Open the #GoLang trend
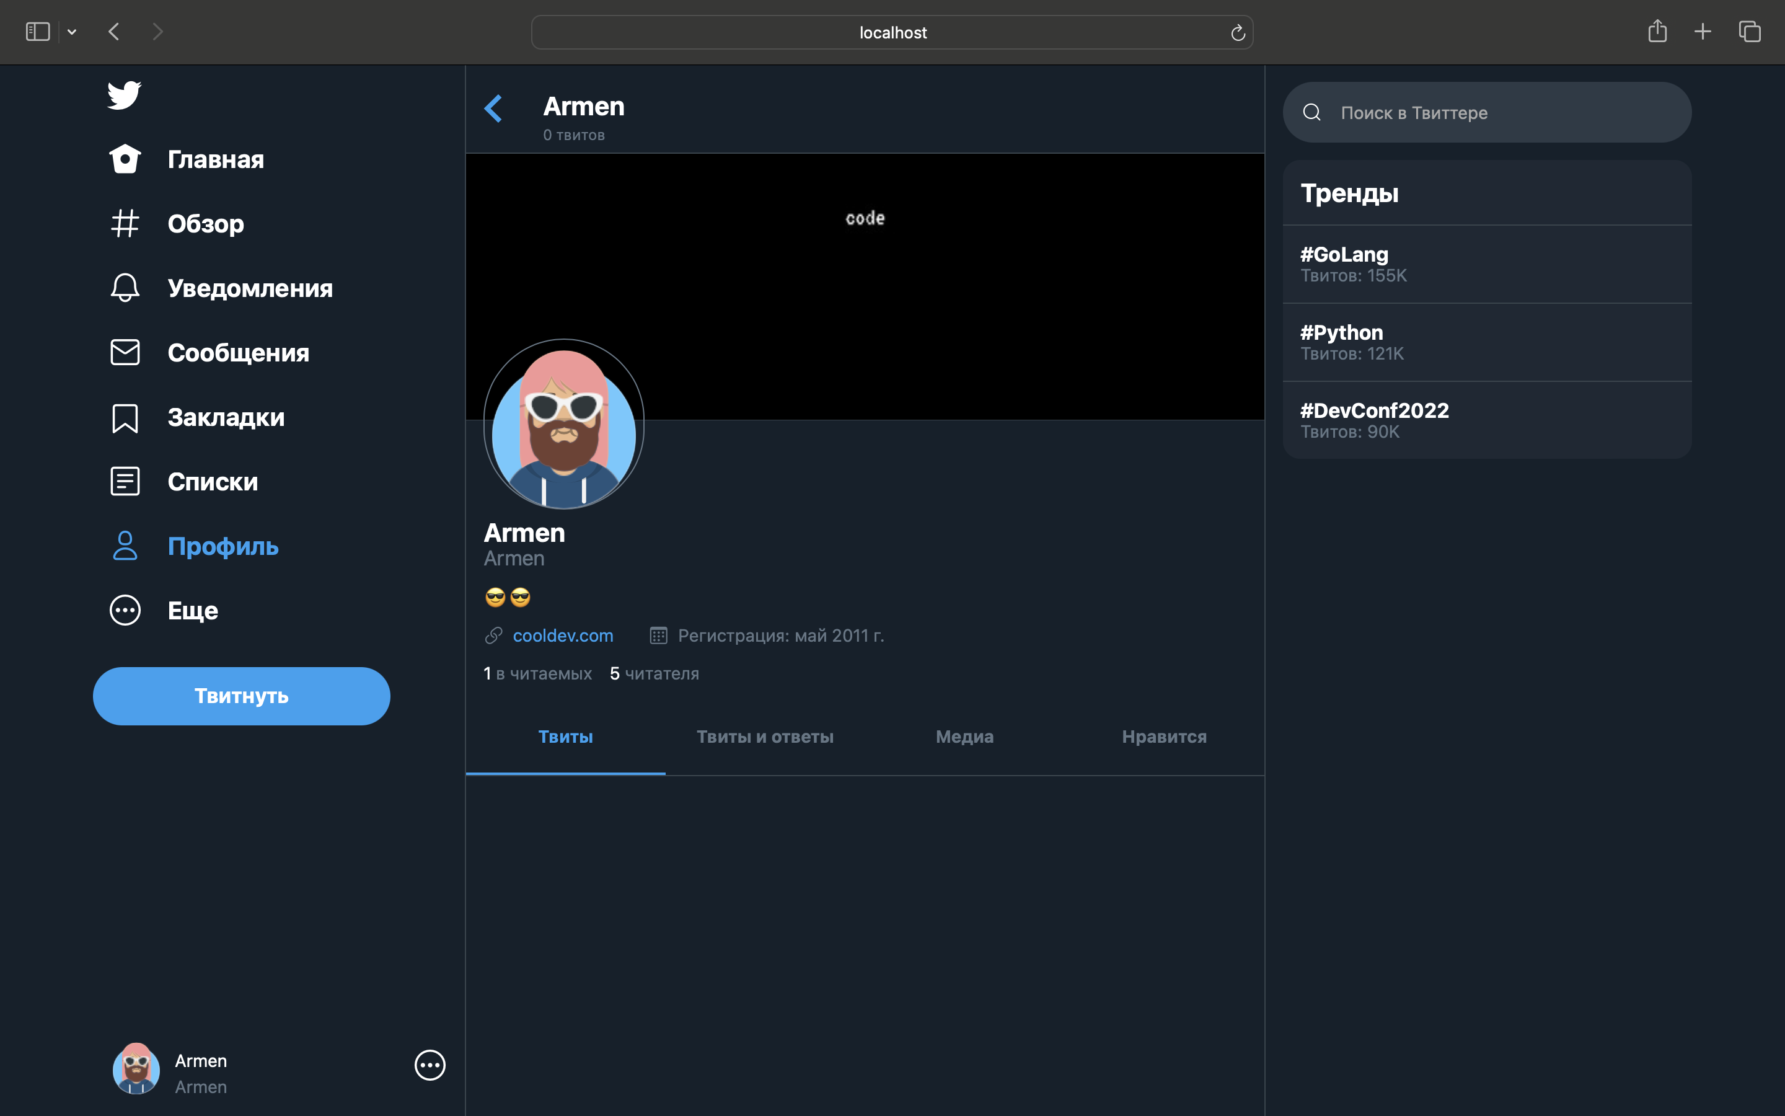The width and height of the screenshot is (1785, 1116). point(1487,264)
